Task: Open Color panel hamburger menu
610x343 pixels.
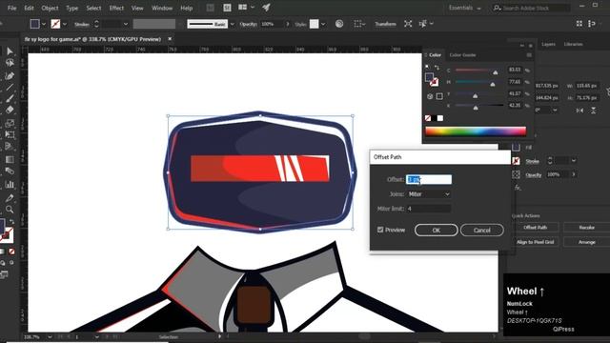Action: [x=529, y=55]
